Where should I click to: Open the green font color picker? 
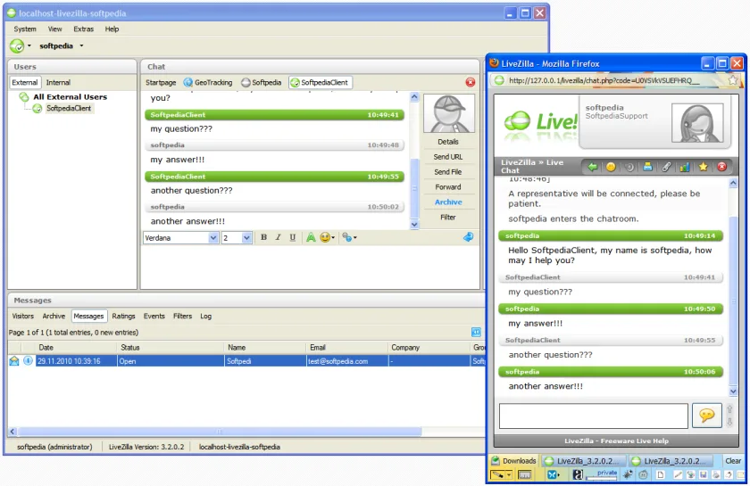click(311, 237)
